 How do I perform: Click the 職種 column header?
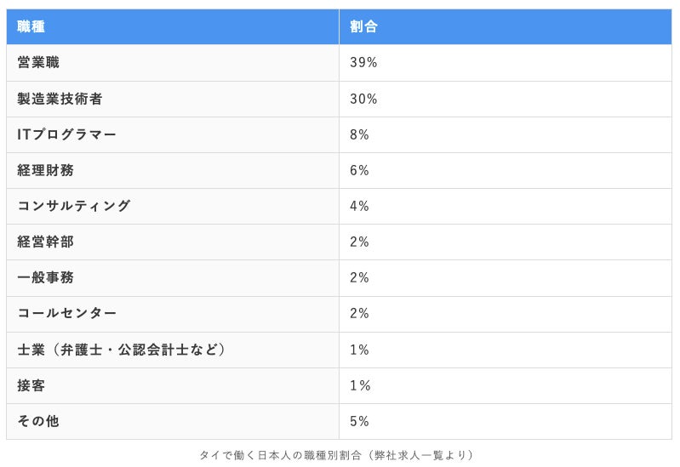tap(31, 26)
